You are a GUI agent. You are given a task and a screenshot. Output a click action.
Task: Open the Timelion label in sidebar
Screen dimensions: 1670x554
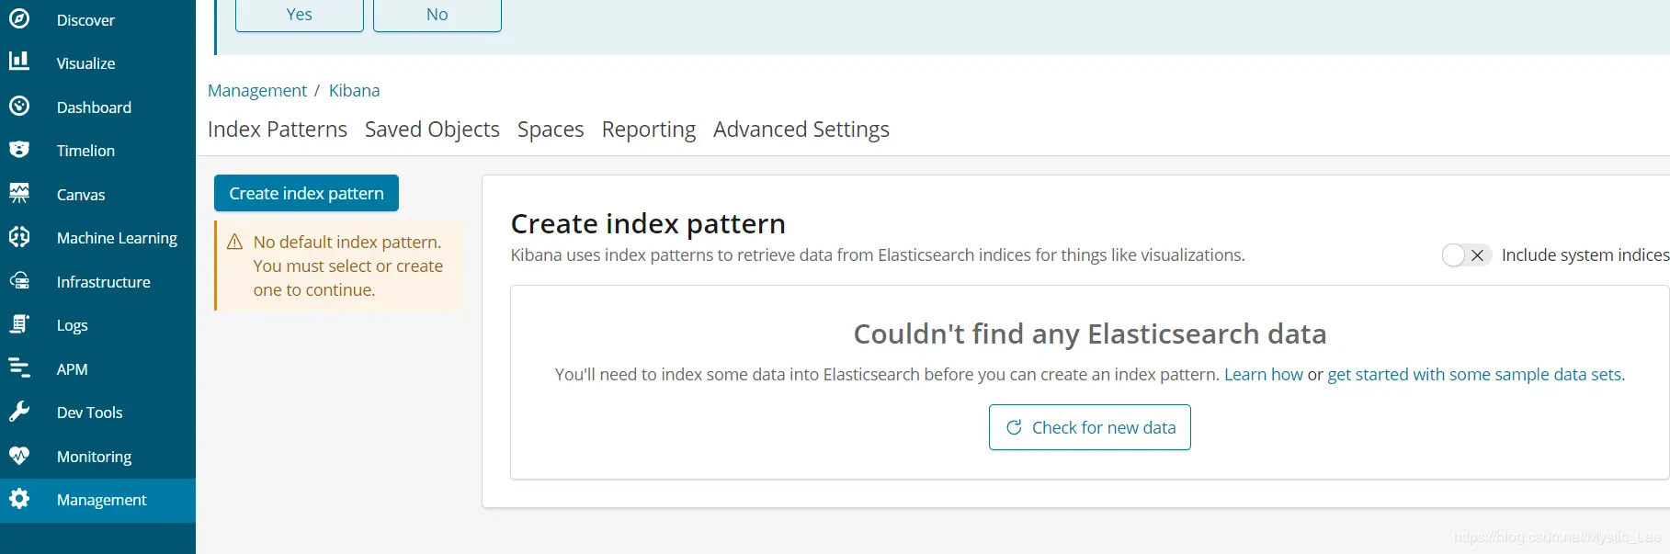pyautogui.click(x=85, y=151)
